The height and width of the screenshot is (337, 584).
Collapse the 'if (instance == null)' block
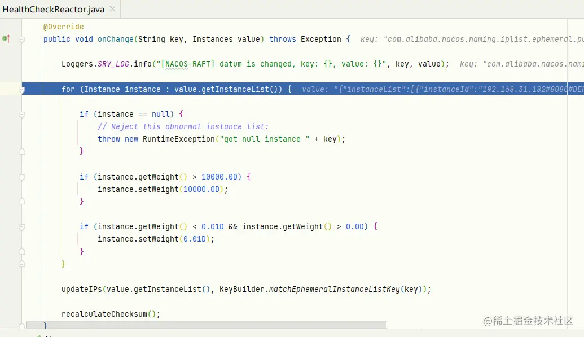click(22, 115)
